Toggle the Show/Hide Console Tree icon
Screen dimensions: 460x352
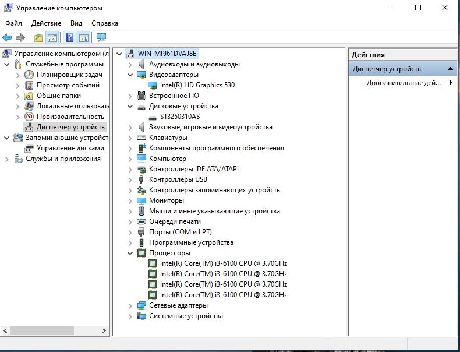tap(52, 37)
